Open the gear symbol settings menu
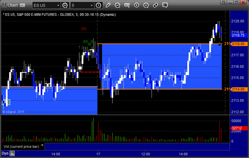249x158 pixels. coord(65,5)
